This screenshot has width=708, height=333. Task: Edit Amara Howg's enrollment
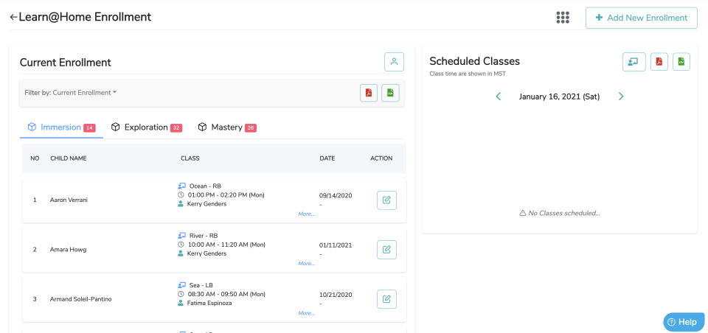[x=386, y=250]
